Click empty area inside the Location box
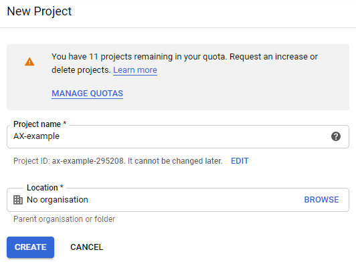This screenshot has height=264, width=356. 195,200
